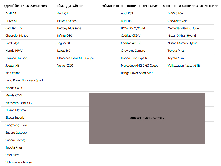Image resolution: width=221 pixels, height=166 pixels.
Task: Select Skoda Superb
Action: pyautogui.click(x=15, y=118)
